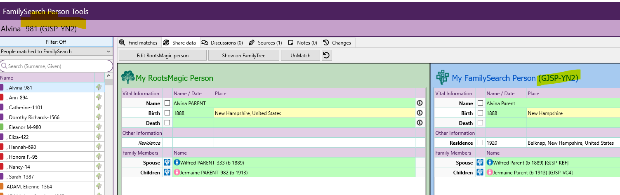Click FamilySearch tree icon next to Alvina-981

coord(99,87)
